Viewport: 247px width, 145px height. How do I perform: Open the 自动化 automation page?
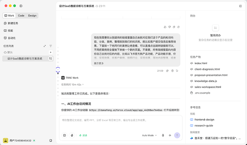coord(10,38)
